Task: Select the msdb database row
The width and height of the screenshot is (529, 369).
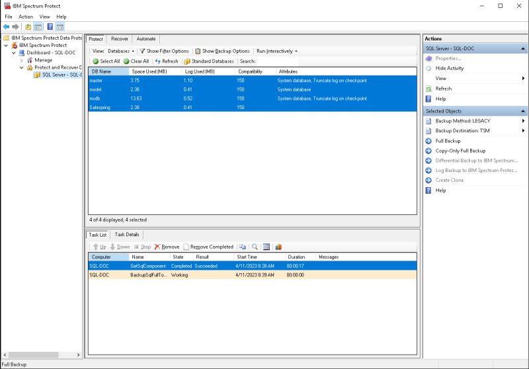Action: click(253, 99)
